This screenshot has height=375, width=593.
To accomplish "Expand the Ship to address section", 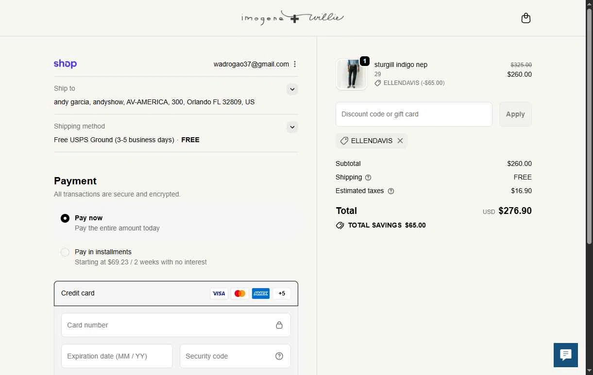I will pyautogui.click(x=292, y=89).
